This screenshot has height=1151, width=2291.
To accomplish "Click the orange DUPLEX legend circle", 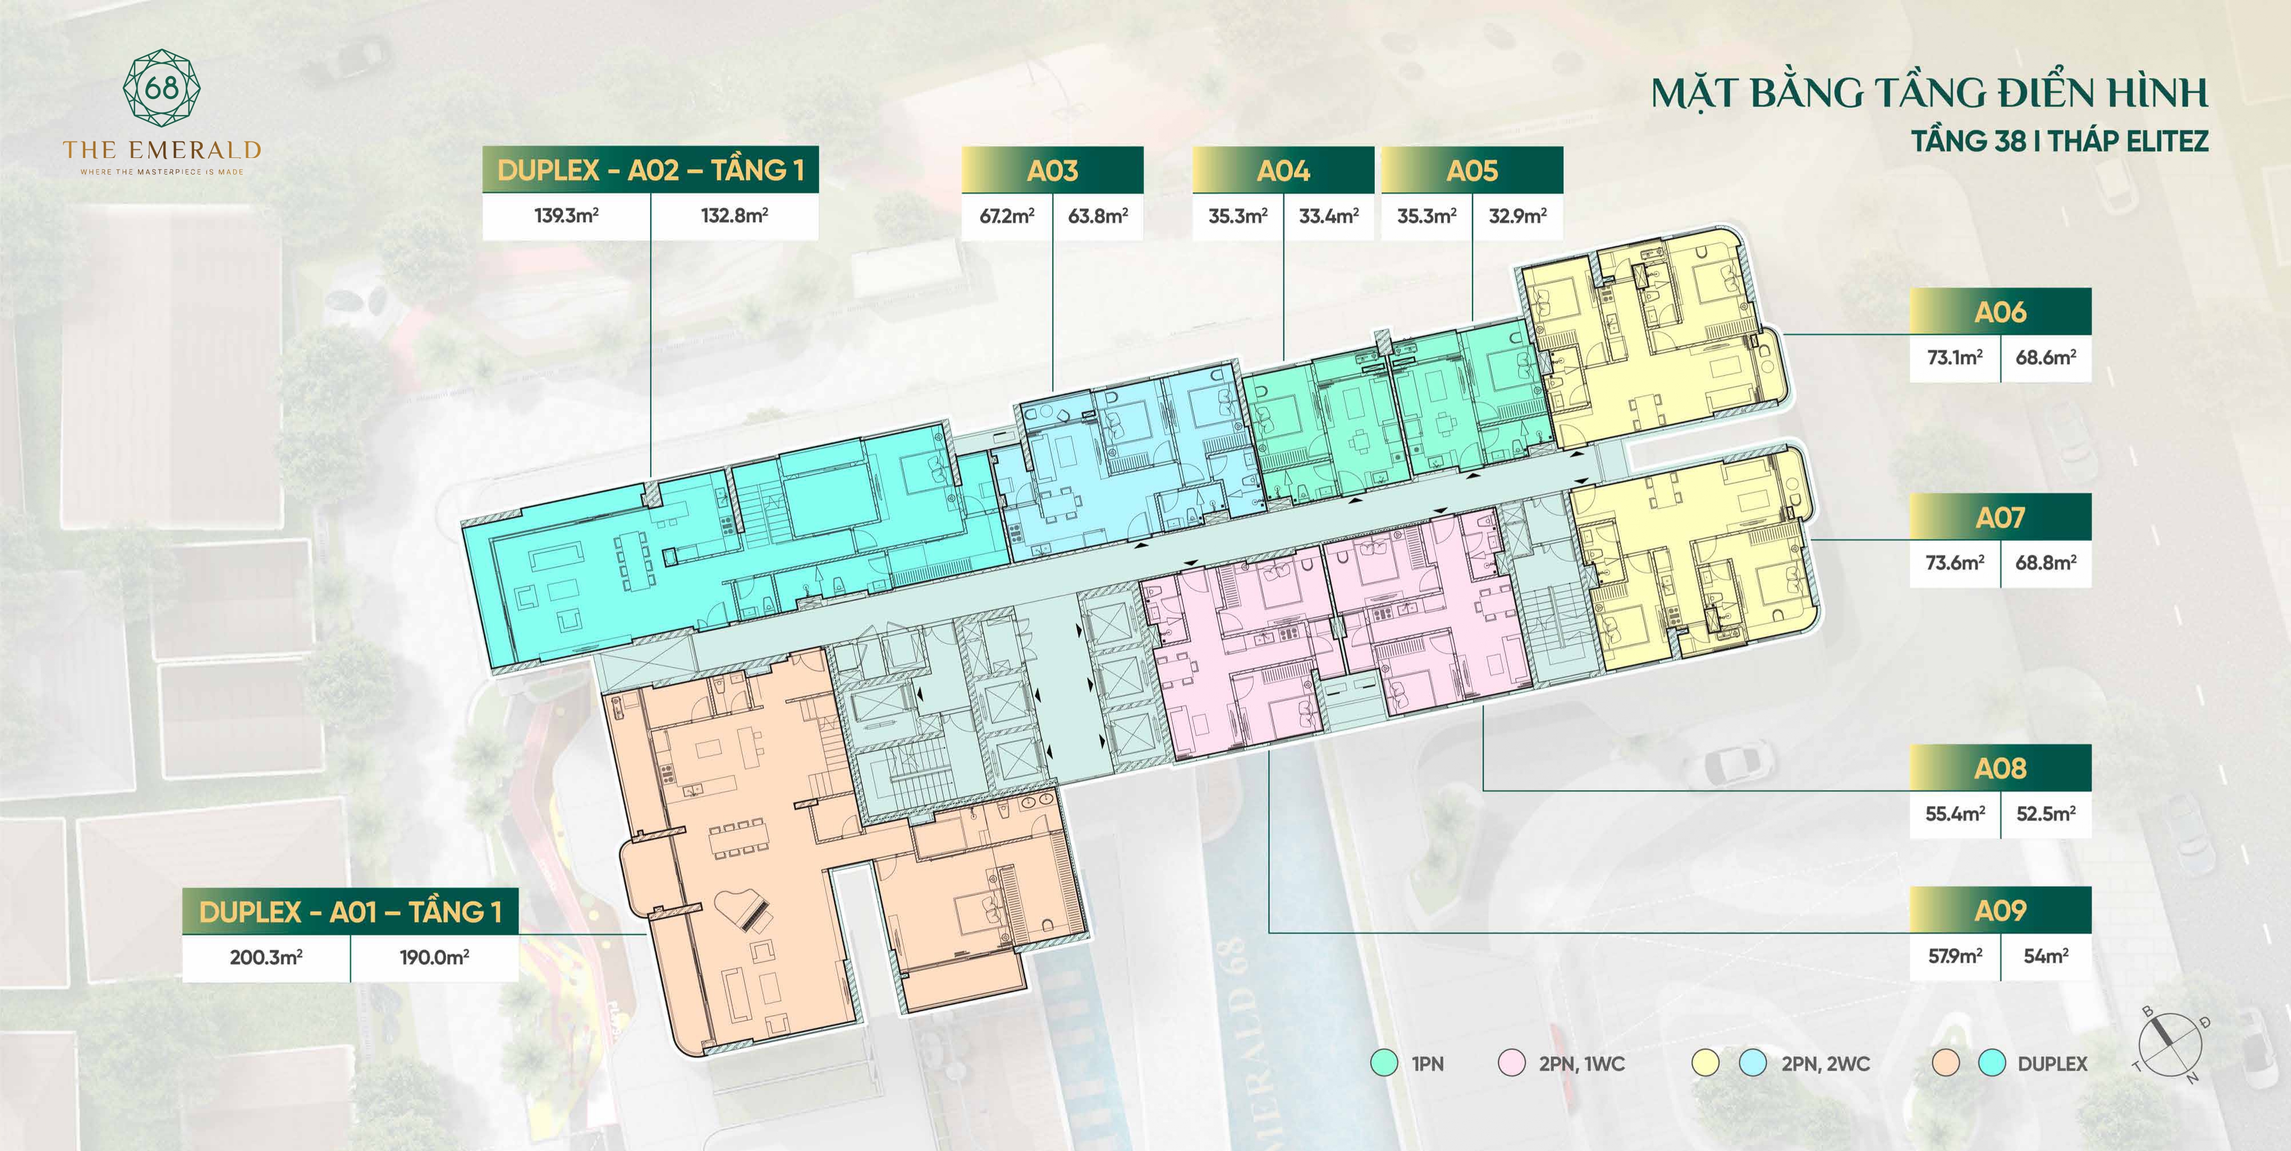I will [1946, 1064].
